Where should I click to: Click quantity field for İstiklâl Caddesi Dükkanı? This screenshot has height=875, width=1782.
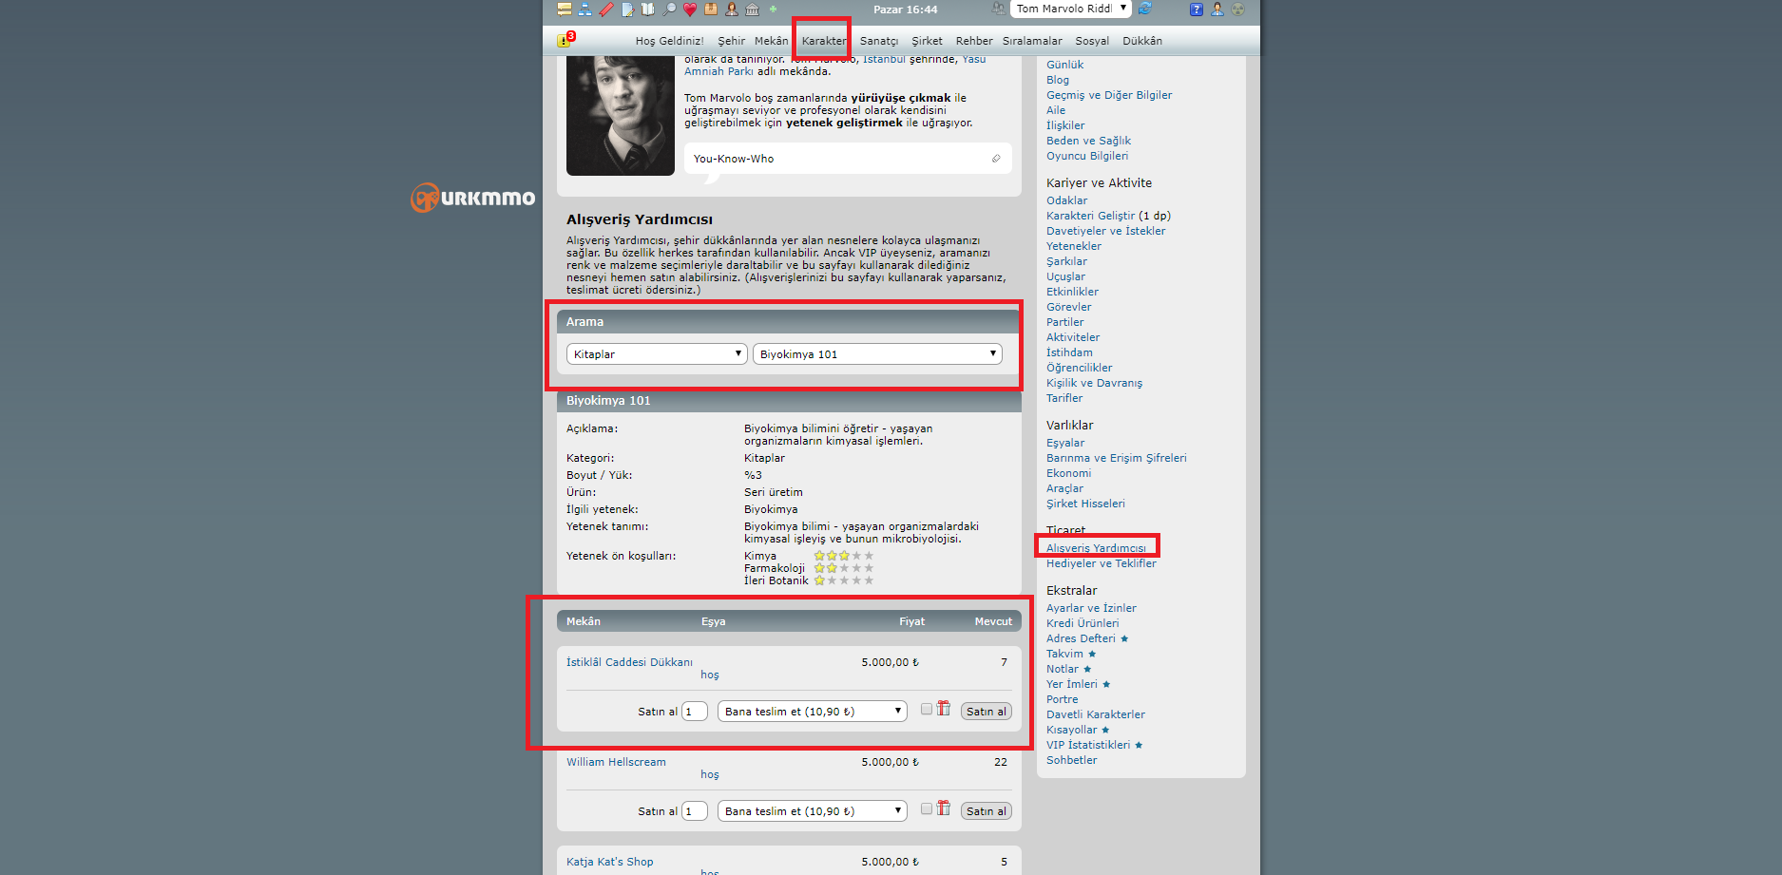point(695,712)
